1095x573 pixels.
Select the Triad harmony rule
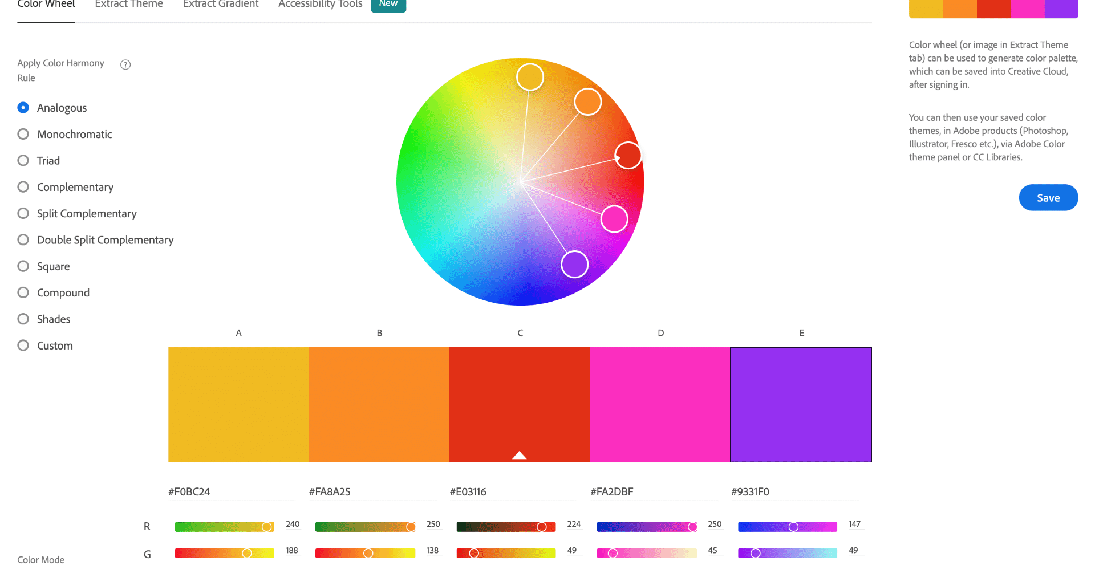[23, 161]
